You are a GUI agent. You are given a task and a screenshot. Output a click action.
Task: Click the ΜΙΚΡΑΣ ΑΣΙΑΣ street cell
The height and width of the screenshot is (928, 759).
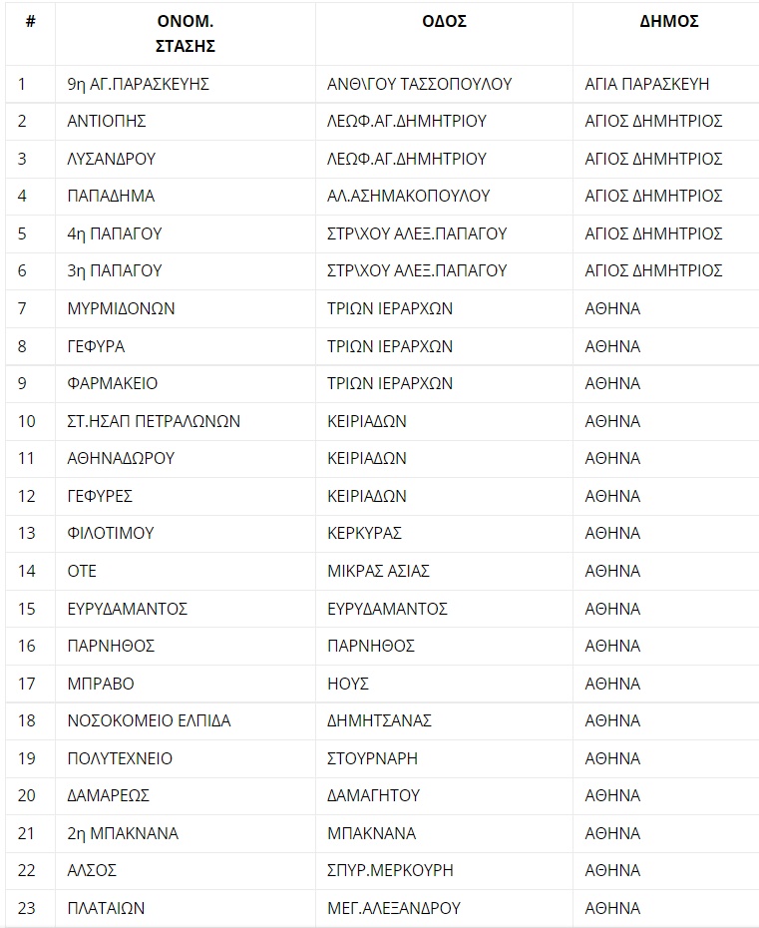pyautogui.click(x=444, y=571)
